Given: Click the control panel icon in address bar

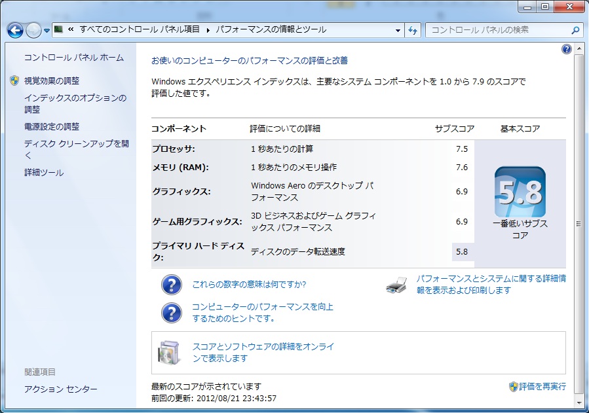Looking at the screenshot, I should pyautogui.click(x=58, y=29).
